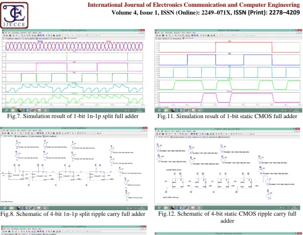303x235 pixels.
Task: Click the red and blue top waveform in Fig.7
Action: (74, 46)
